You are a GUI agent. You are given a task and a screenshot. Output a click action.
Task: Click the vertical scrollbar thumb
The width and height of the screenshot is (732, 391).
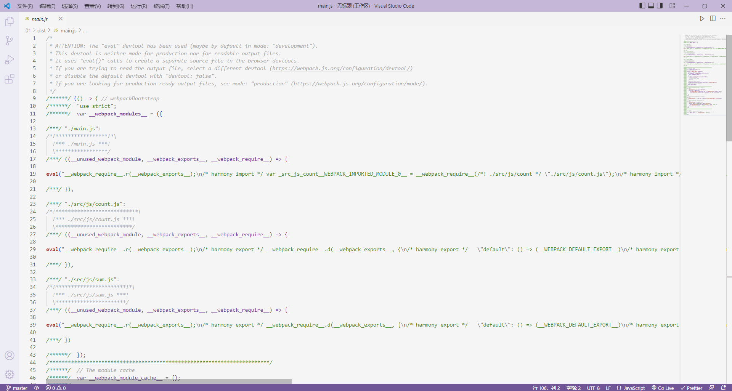coord(729,88)
